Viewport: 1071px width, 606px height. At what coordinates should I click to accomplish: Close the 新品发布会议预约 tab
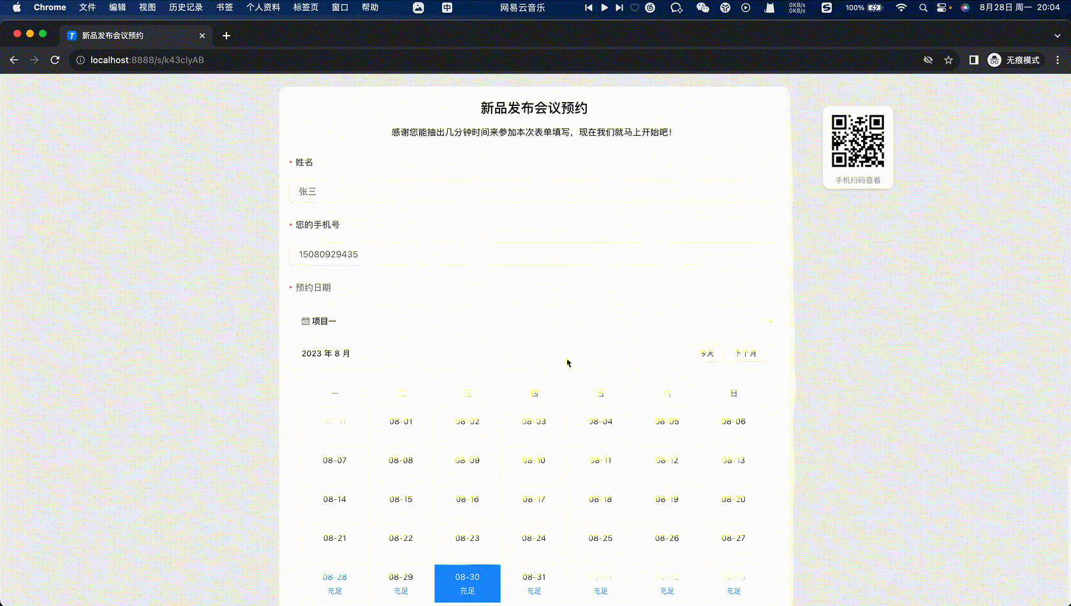point(202,36)
